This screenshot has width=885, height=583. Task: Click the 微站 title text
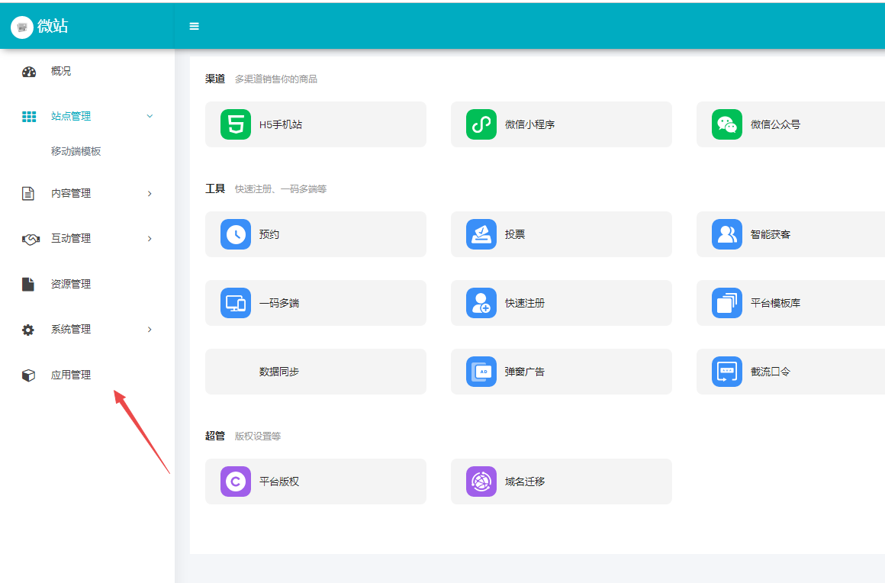(x=53, y=26)
